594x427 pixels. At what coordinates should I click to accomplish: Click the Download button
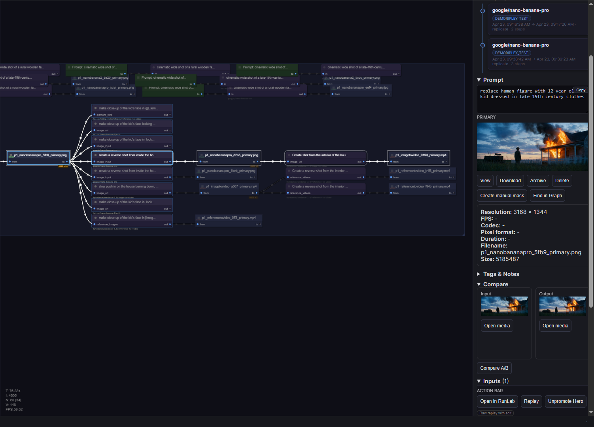[510, 181]
